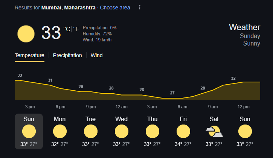Click the 12 am label on the timeline
The height and width of the screenshot is (158, 273).
point(122,107)
